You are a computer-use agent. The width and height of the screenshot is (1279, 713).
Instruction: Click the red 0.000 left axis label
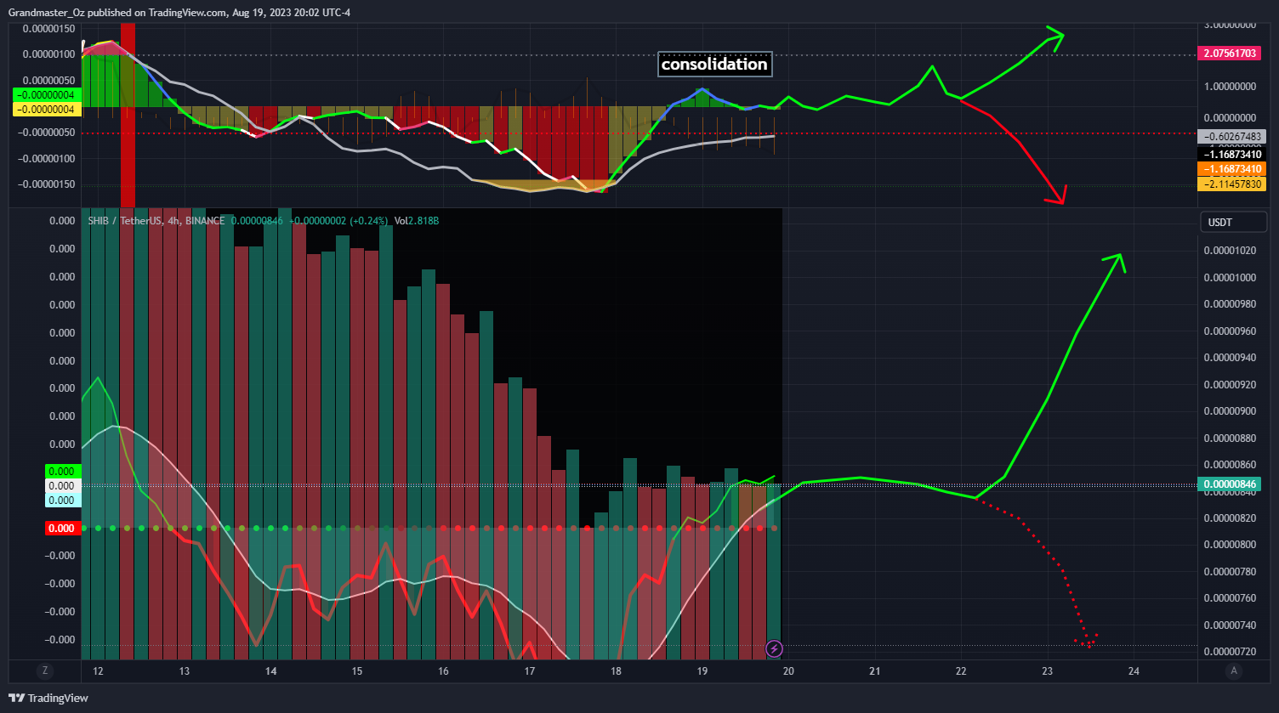tap(62, 528)
